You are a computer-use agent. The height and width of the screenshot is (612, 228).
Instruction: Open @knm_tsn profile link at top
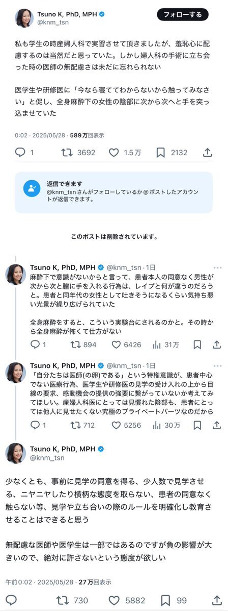(52, 23)
